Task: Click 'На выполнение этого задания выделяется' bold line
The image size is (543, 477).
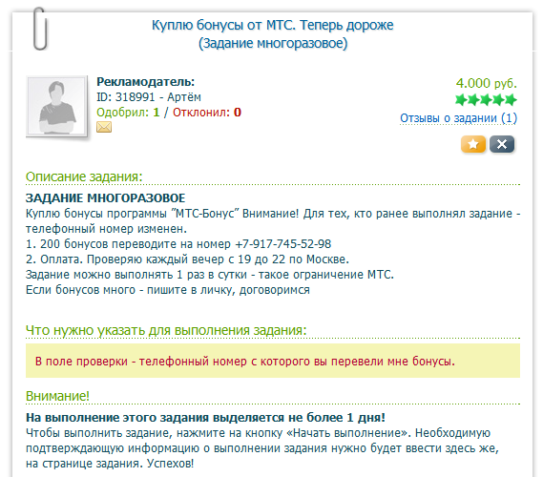Action: (205, 418)
